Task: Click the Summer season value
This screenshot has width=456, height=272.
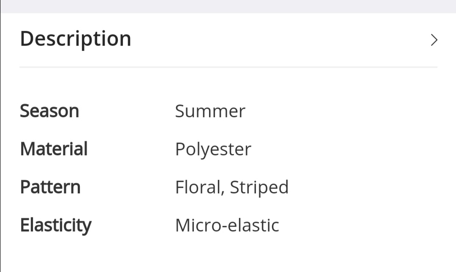Action: [210, 111]
